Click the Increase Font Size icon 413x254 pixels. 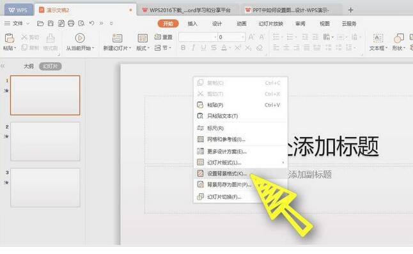click(251, 37)
